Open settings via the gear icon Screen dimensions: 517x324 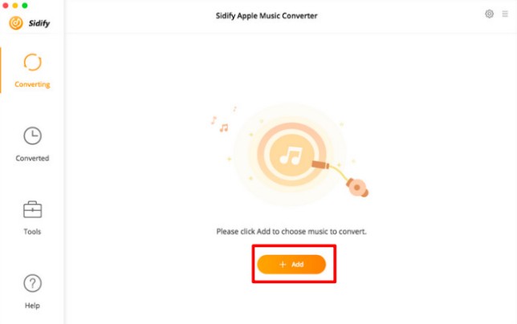point(490,14)
